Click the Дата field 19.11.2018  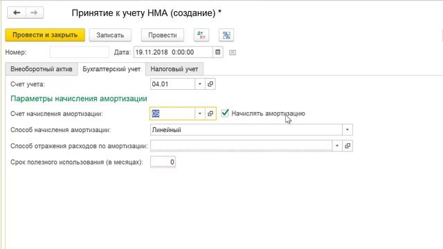(173, 53)
